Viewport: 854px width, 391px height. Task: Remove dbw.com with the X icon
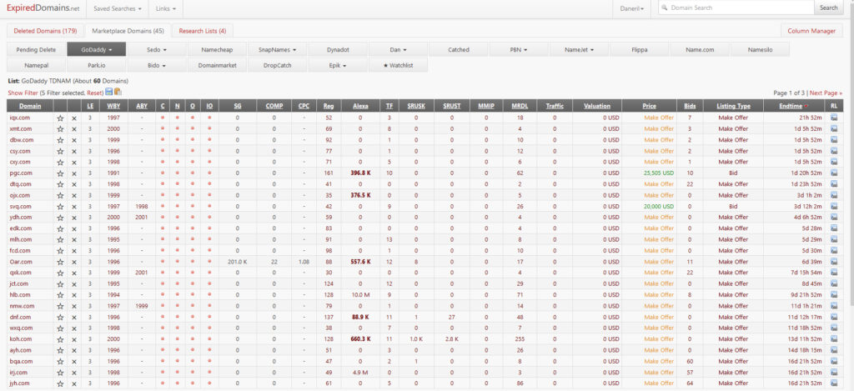tap(74, 140)
